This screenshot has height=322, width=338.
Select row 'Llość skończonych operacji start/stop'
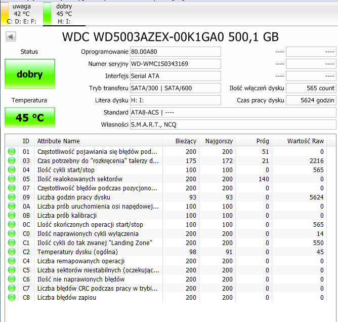point(166,224)
